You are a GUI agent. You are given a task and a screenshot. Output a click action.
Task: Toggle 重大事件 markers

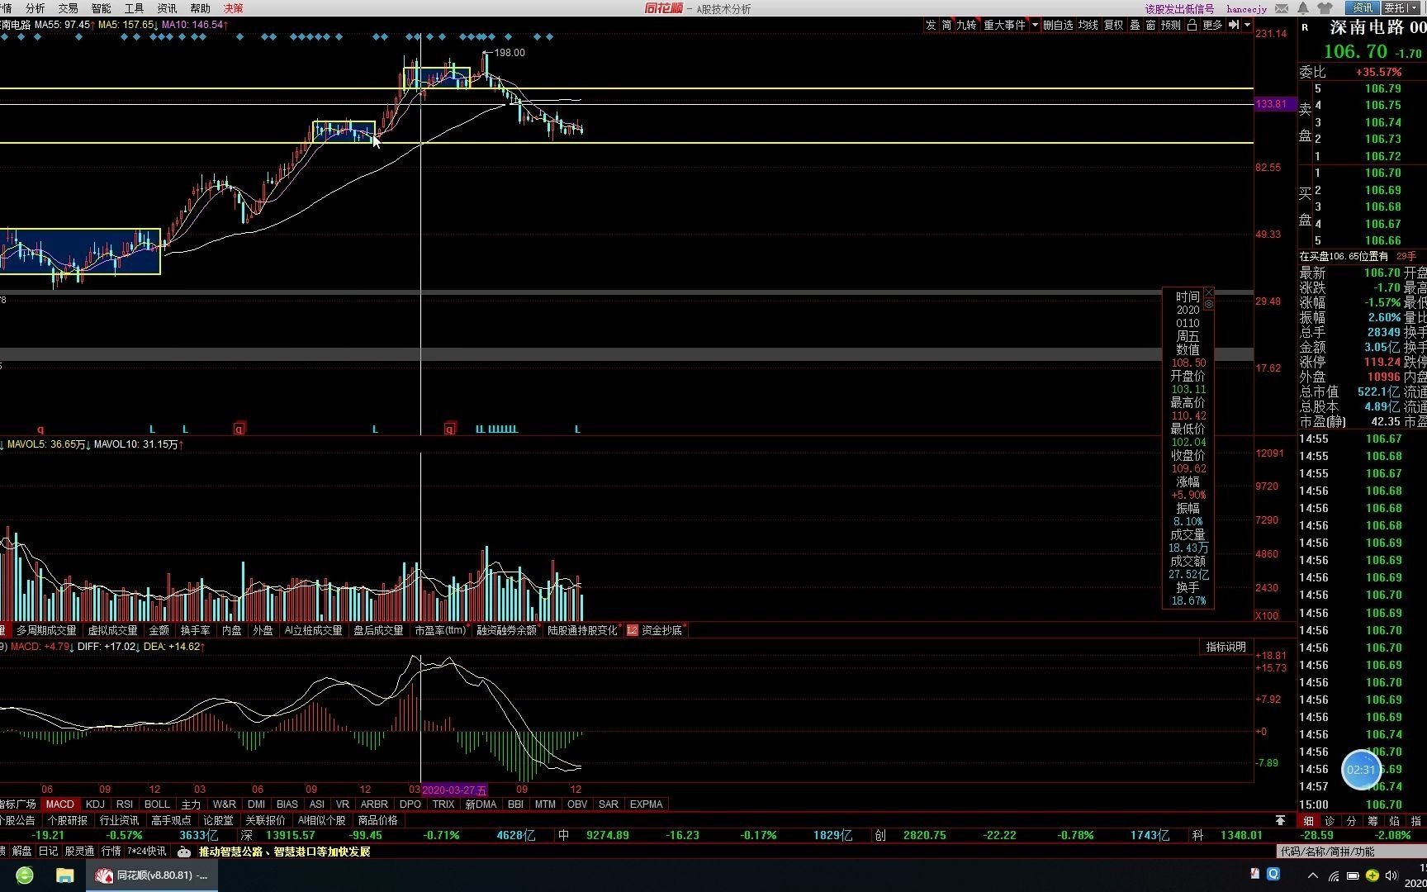1004,26
